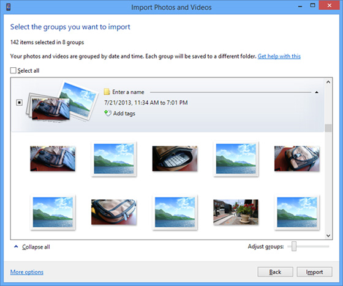Click the Add tags icon
The image size is (343, 286).
tap(107, 113)
